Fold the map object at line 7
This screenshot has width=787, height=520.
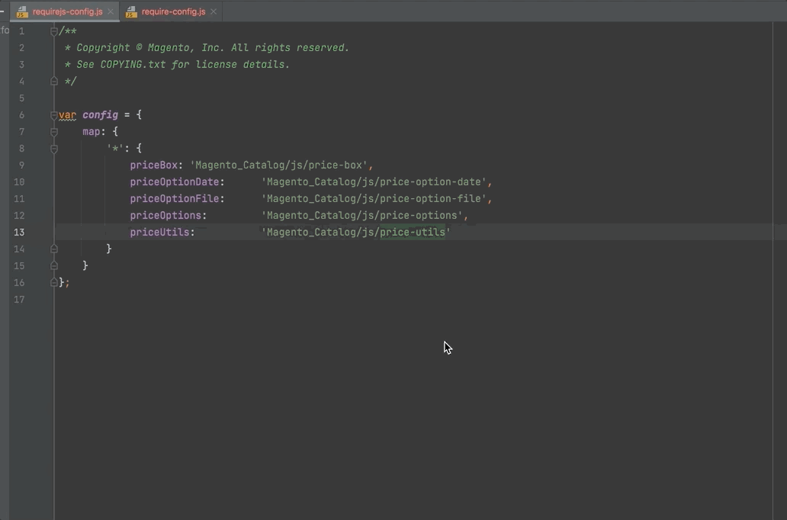point(54,132)
